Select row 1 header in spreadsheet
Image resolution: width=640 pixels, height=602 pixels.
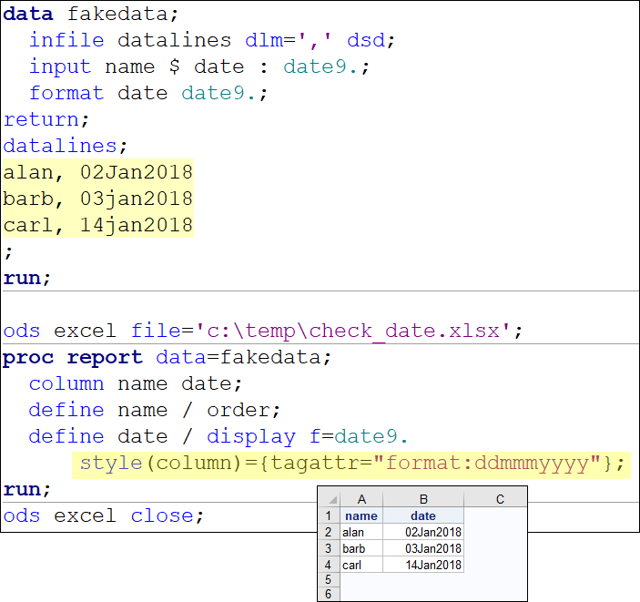[329, 516]
